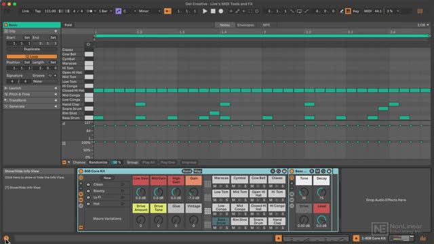This screenshot has height=244, width=434.
Task: Click the punch-out switch icon
Action: coord(306,11)
